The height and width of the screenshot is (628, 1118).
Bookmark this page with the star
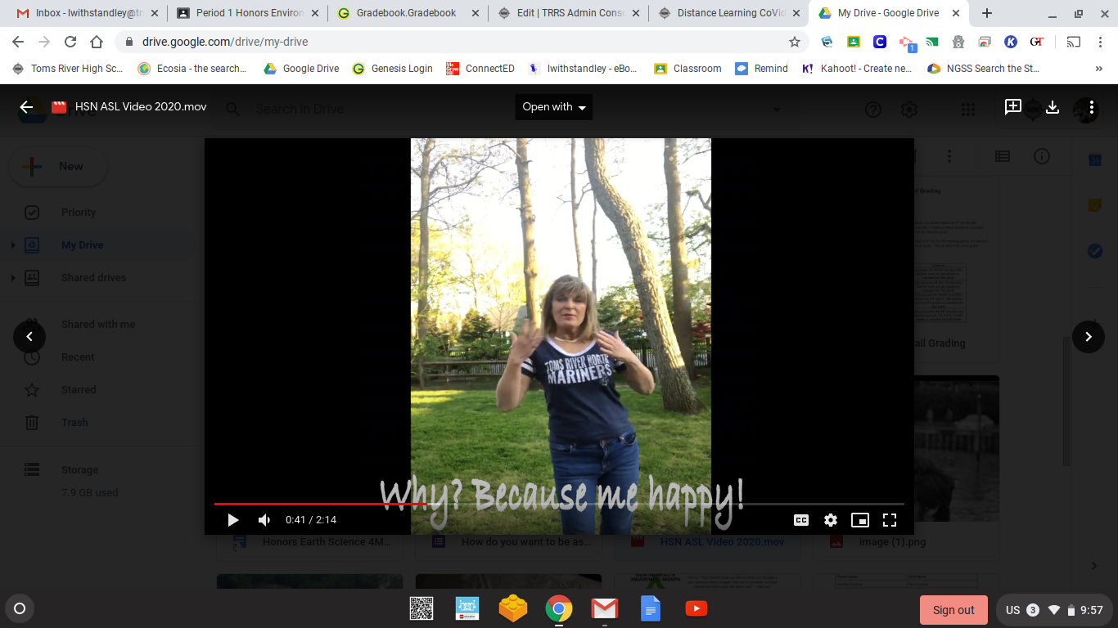[x=794, y=42]
